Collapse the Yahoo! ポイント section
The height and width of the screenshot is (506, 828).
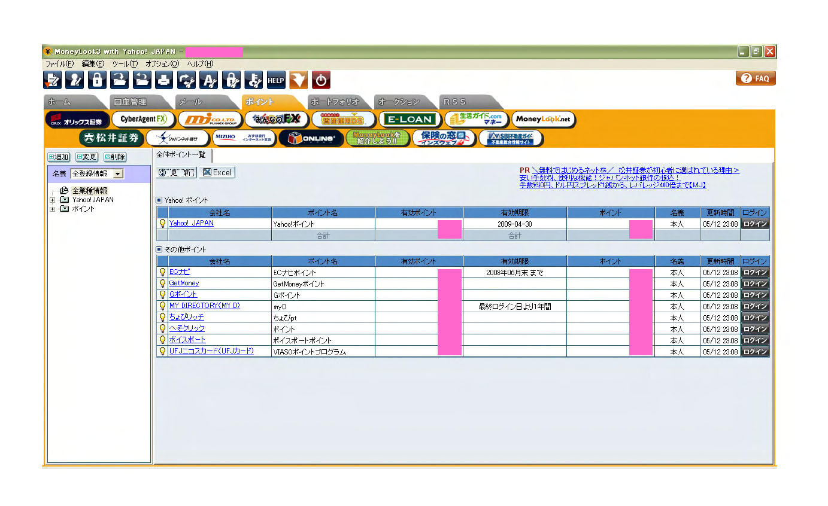click(x=159, y=200)
